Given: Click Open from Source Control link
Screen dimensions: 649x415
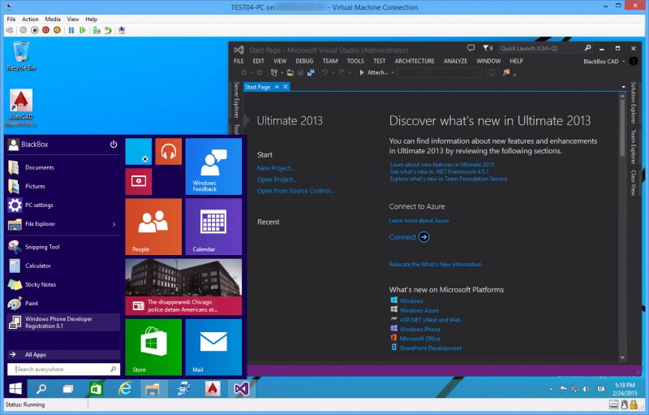Looking at the screenshot, I should click(295, 191).
